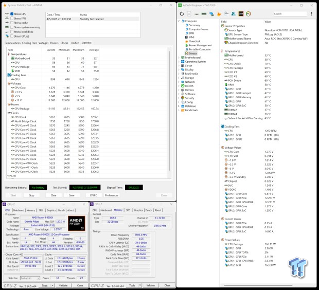Enable the Stress system memory checkbox
The width and height of the screenshot is (319, 290).
pyautogui.click(x=12, y=27)
